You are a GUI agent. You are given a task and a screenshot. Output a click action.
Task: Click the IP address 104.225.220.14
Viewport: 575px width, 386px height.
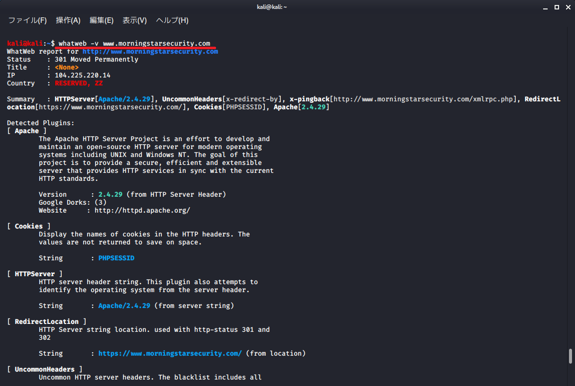[x=83, y=76]
